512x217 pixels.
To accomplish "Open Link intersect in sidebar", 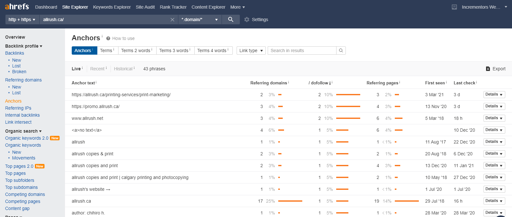I will (18, 122).
